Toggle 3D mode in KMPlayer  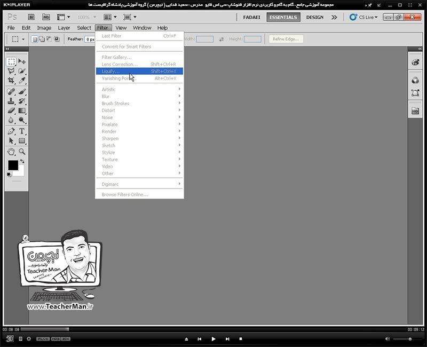(10, 339)
